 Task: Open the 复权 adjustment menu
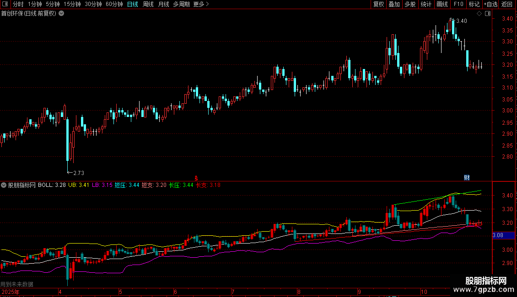click(378, 4)
